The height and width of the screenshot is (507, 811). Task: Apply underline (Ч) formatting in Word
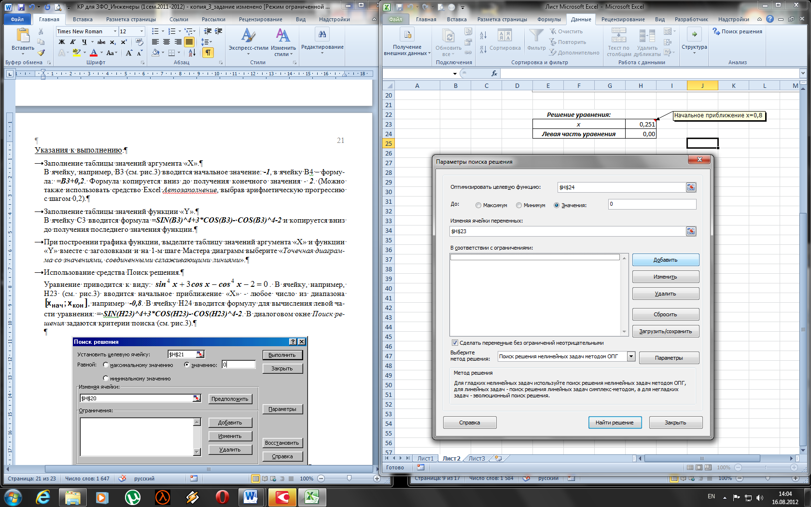coord(84,42)
